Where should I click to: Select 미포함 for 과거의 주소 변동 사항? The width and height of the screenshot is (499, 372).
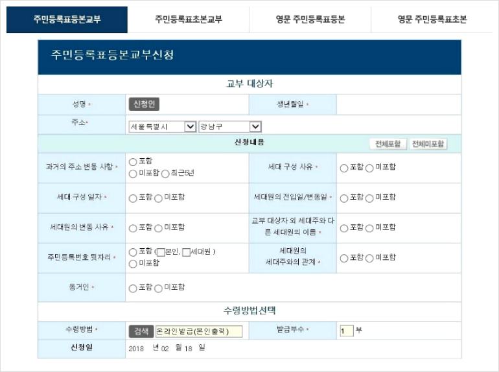133,174
